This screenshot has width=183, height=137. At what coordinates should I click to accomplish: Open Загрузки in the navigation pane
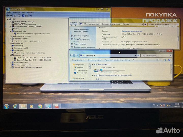(x=80, y=67)
